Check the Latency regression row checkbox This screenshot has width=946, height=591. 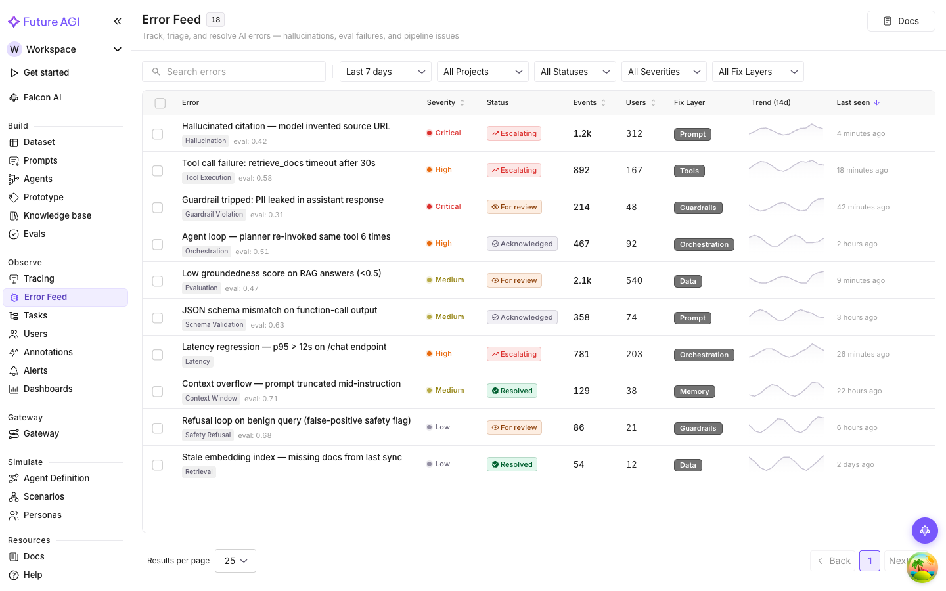158,355
